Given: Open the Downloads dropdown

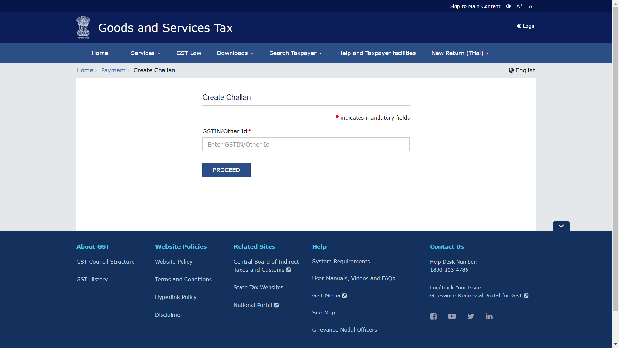Looking at the screenshot, I should click(235, 53).
